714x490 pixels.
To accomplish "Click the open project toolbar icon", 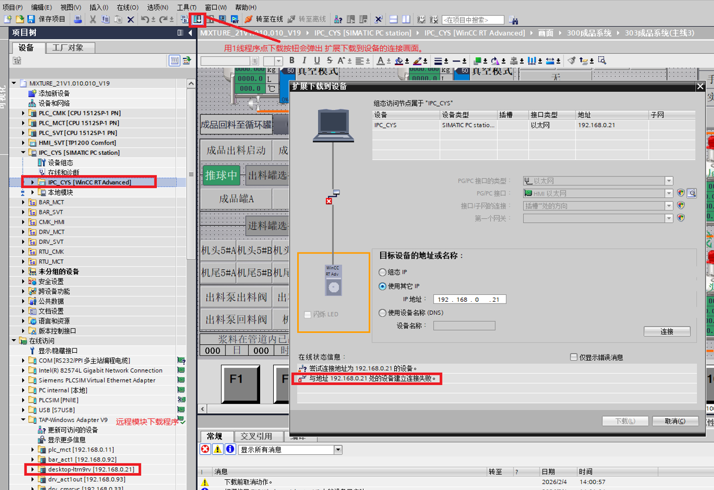I will pos(19,19).
